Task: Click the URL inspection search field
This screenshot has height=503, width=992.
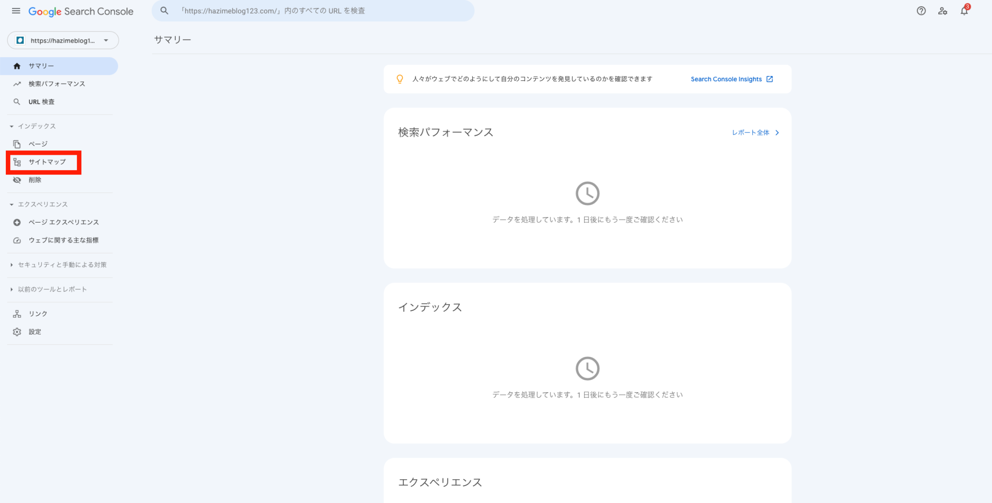Action: (x=313, y=11)
